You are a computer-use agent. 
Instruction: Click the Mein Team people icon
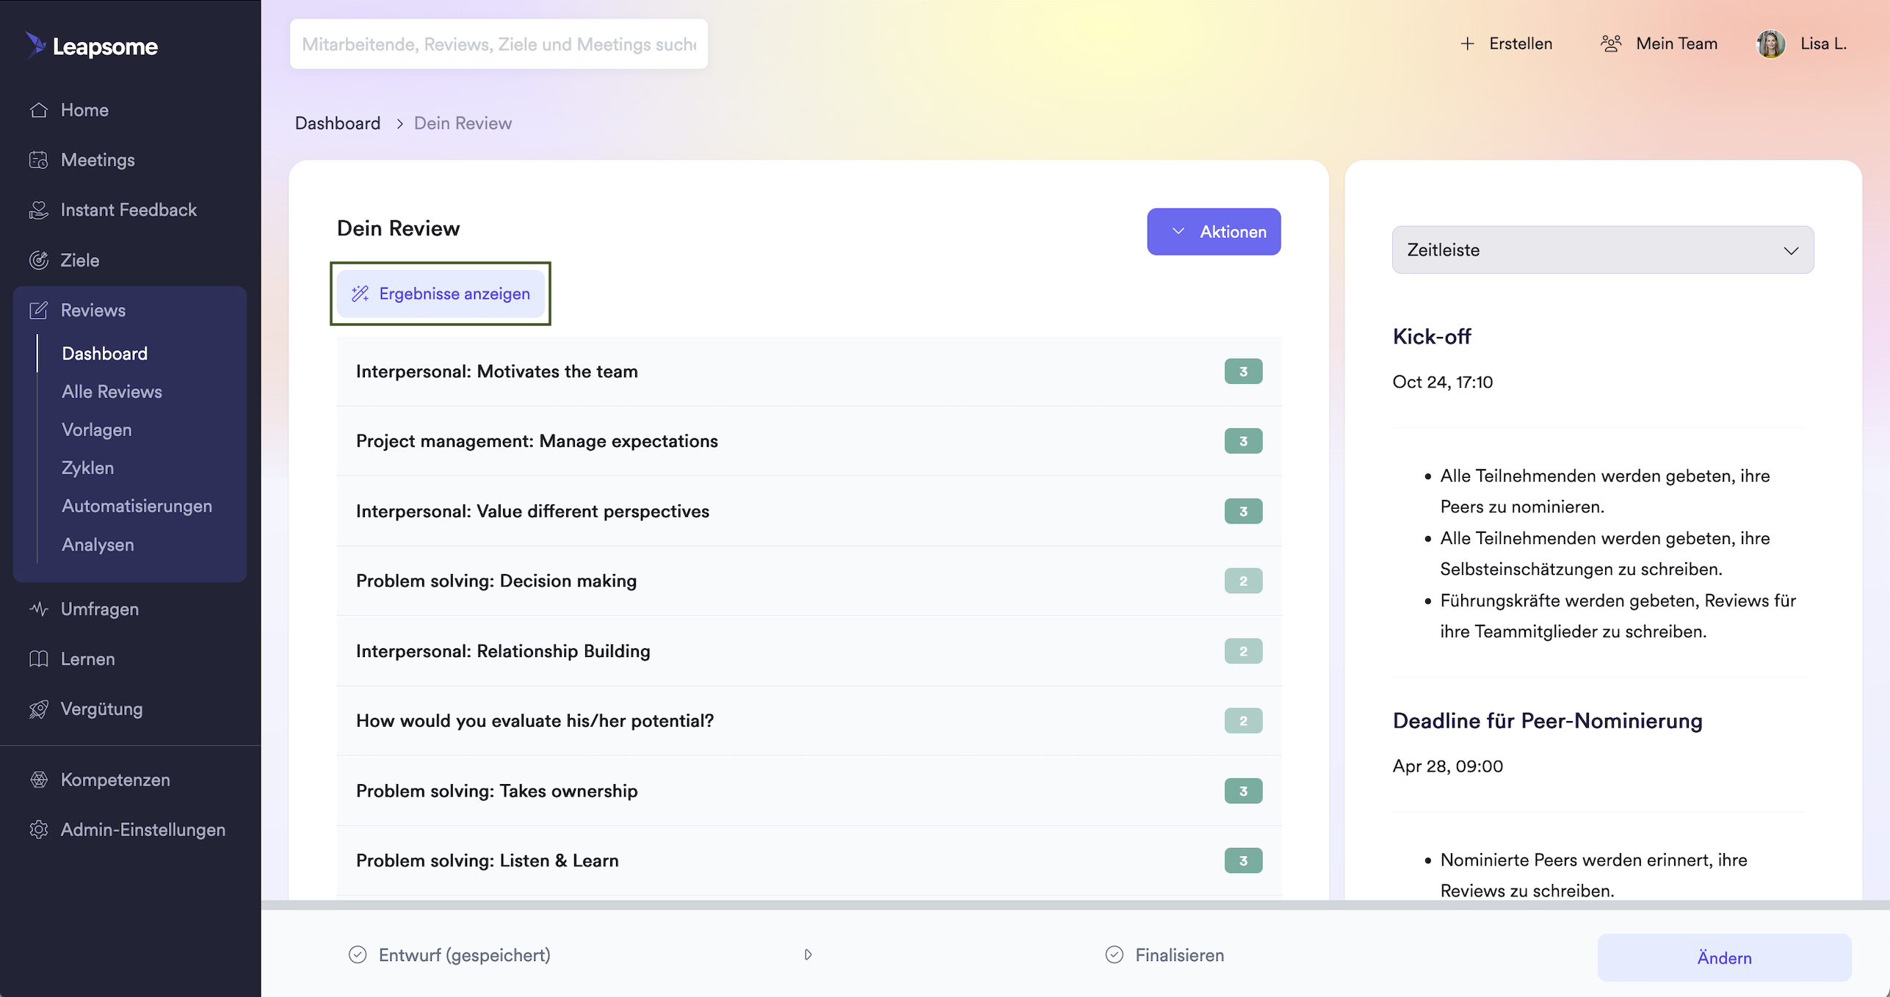click(1611, 44)
